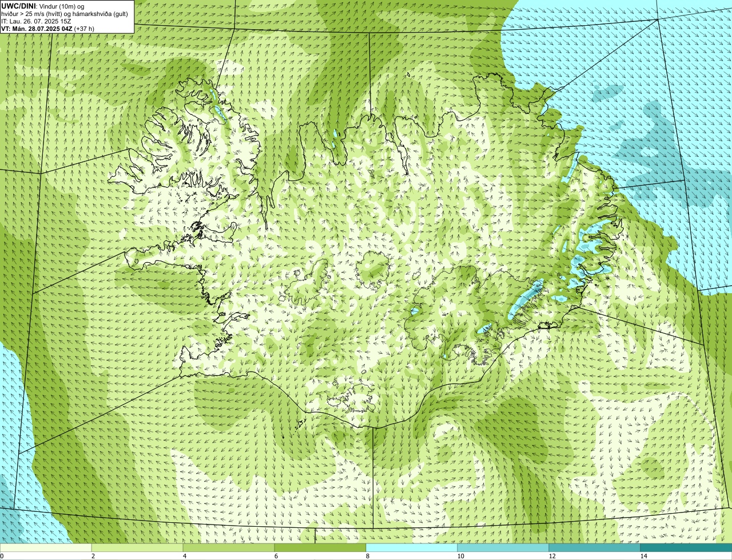This screenshot has height=560, width=732.
Task: Click the dark teal swatch right of 14
Action: coord(686,547)
